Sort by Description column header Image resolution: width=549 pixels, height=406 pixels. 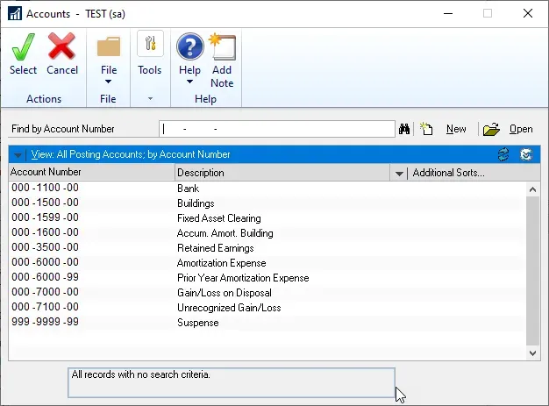282,173
